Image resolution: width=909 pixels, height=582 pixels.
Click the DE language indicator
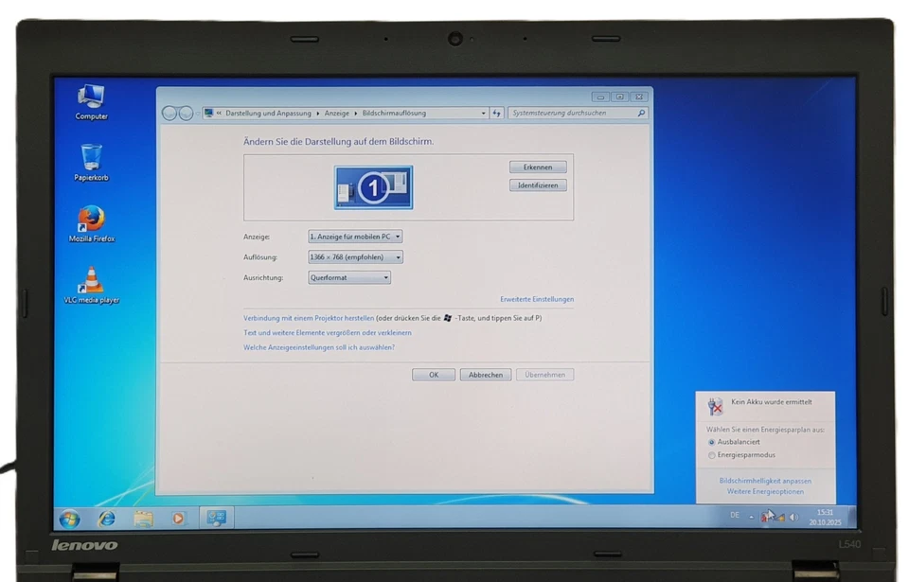(735, 516)
